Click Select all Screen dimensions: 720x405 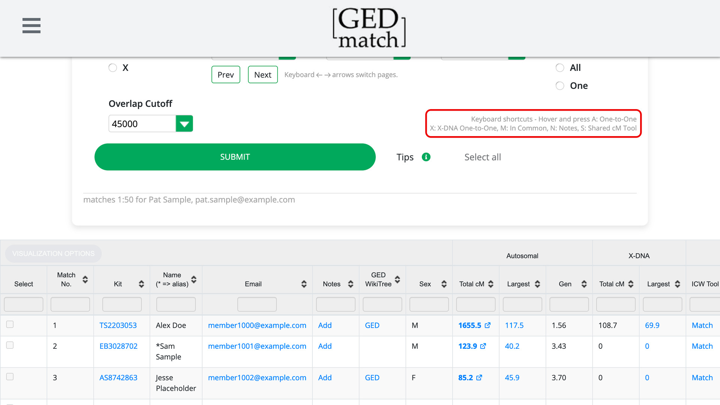tap(483, 157)
